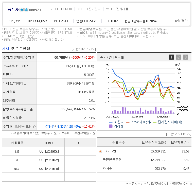Select the 외국인지분율 28.70% value
195x189 pixels.
(89, 118)
